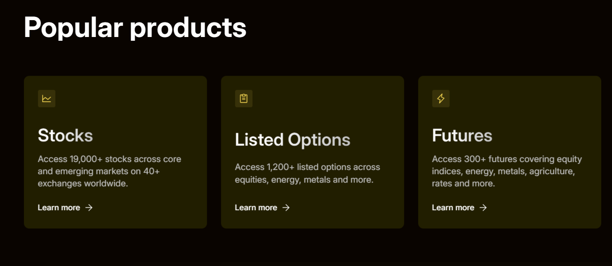Select the Stocks card title

click(65, 135)
